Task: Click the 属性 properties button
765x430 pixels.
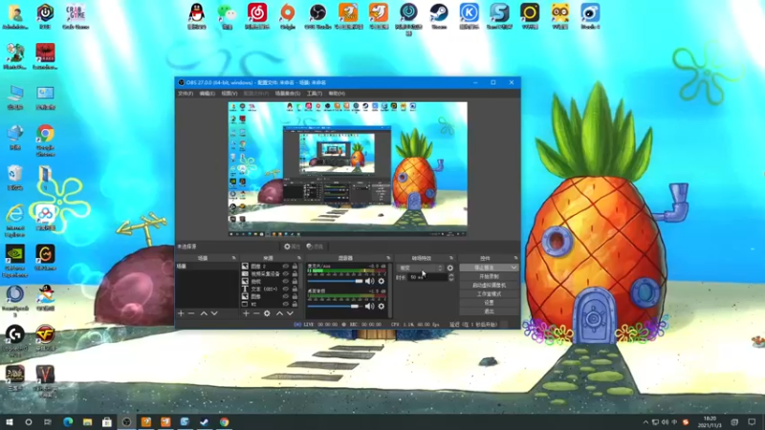Action: 293,247
